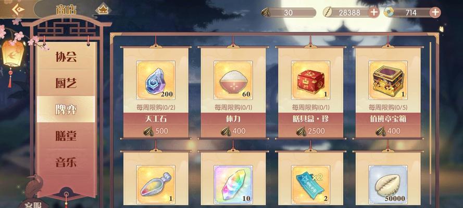Select the 值班章宝箱 golden chest icon

tap(388, 80)
